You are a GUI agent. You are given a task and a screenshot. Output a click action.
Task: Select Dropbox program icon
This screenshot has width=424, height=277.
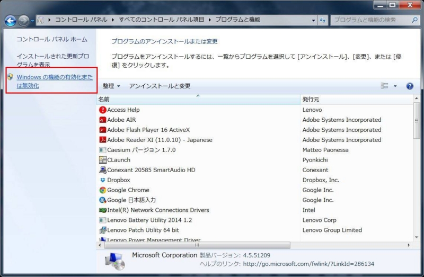click(x=102, y=180)
